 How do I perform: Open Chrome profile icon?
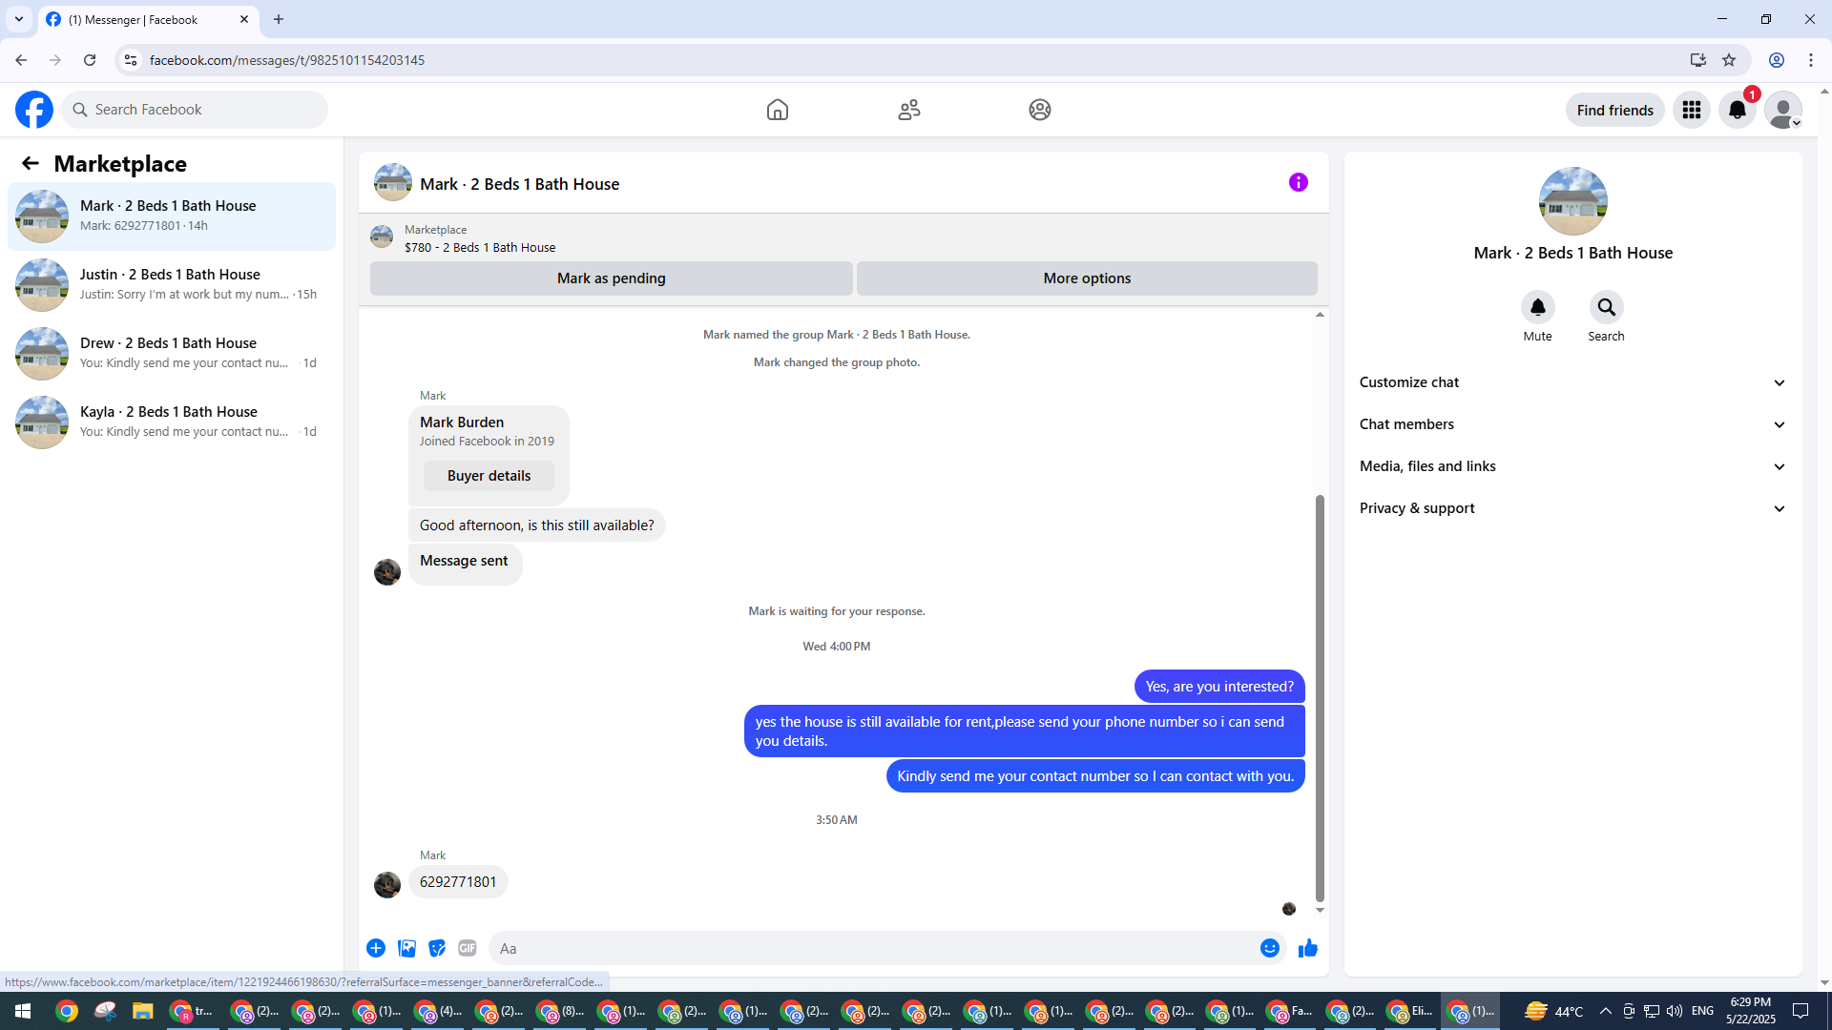point(1777,60)
